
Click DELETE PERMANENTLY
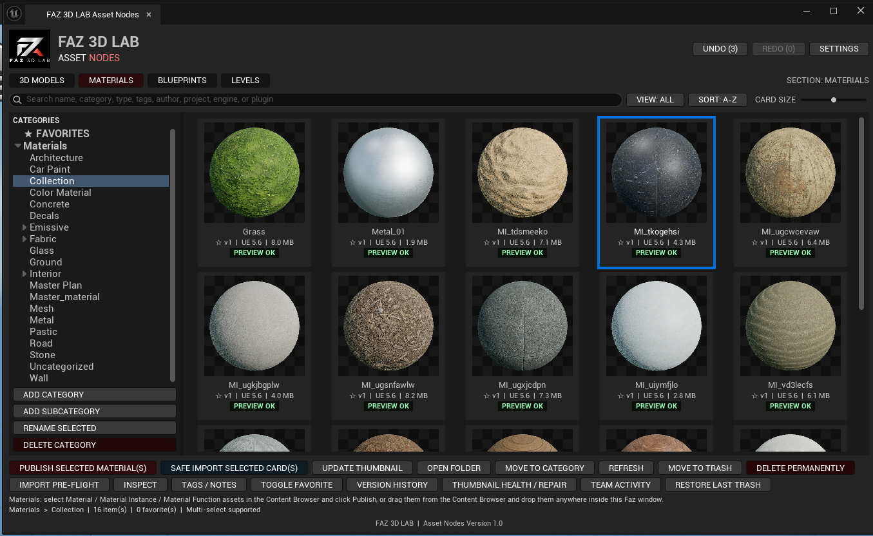(800, 468)
